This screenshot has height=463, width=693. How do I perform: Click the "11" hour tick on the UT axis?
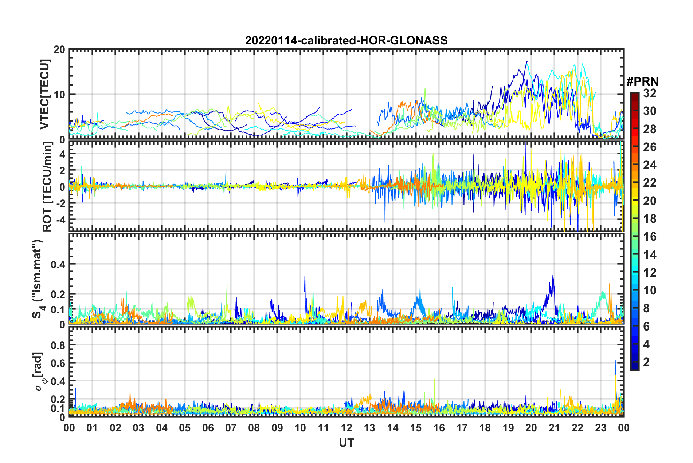tap(324, 428)
